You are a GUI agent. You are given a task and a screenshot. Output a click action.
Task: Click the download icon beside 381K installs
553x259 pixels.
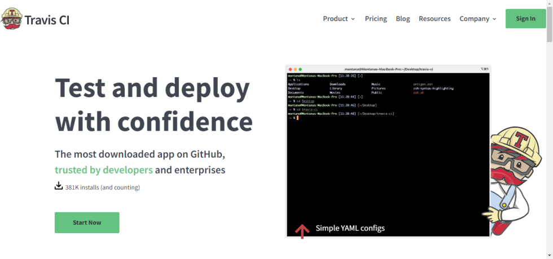(x=59, y=186)
